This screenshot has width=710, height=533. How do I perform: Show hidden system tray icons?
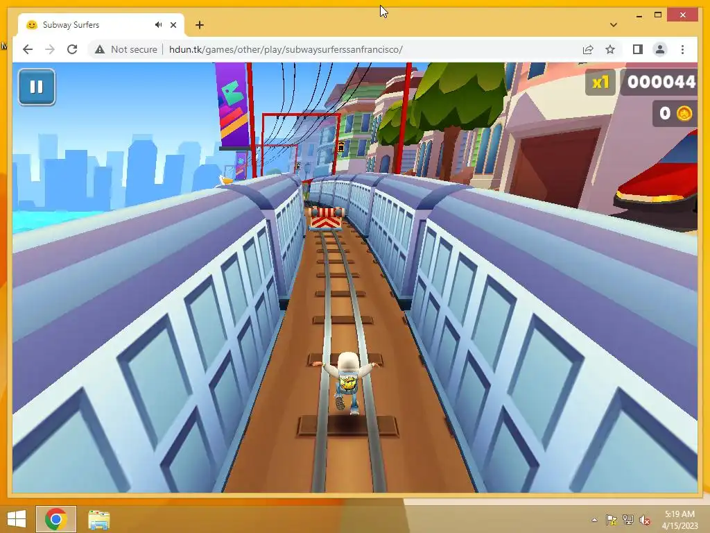coord(594,520)
